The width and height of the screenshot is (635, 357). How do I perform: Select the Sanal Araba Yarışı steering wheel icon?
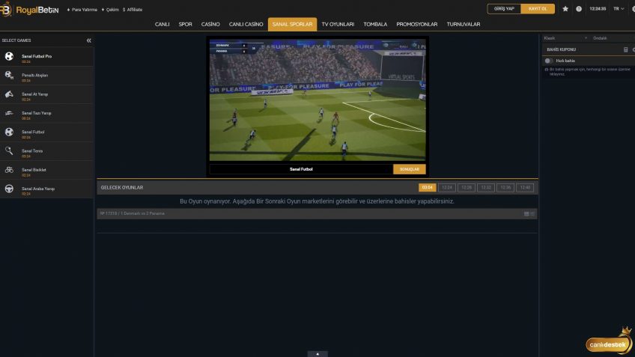pyautogui.click(x=9, y=189)
